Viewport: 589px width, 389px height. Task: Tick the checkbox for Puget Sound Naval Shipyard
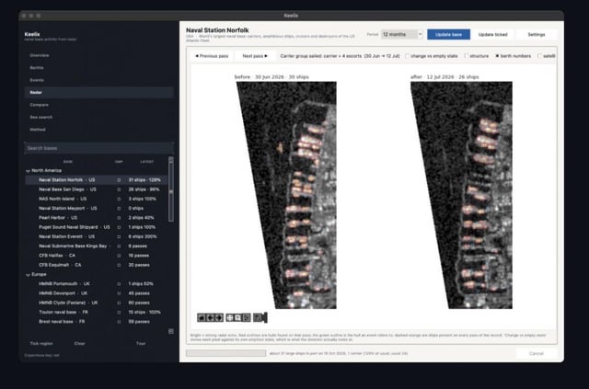[x=119, y=227]
